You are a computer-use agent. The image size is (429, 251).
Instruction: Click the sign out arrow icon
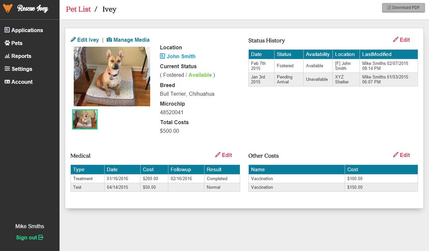(41, 237)
